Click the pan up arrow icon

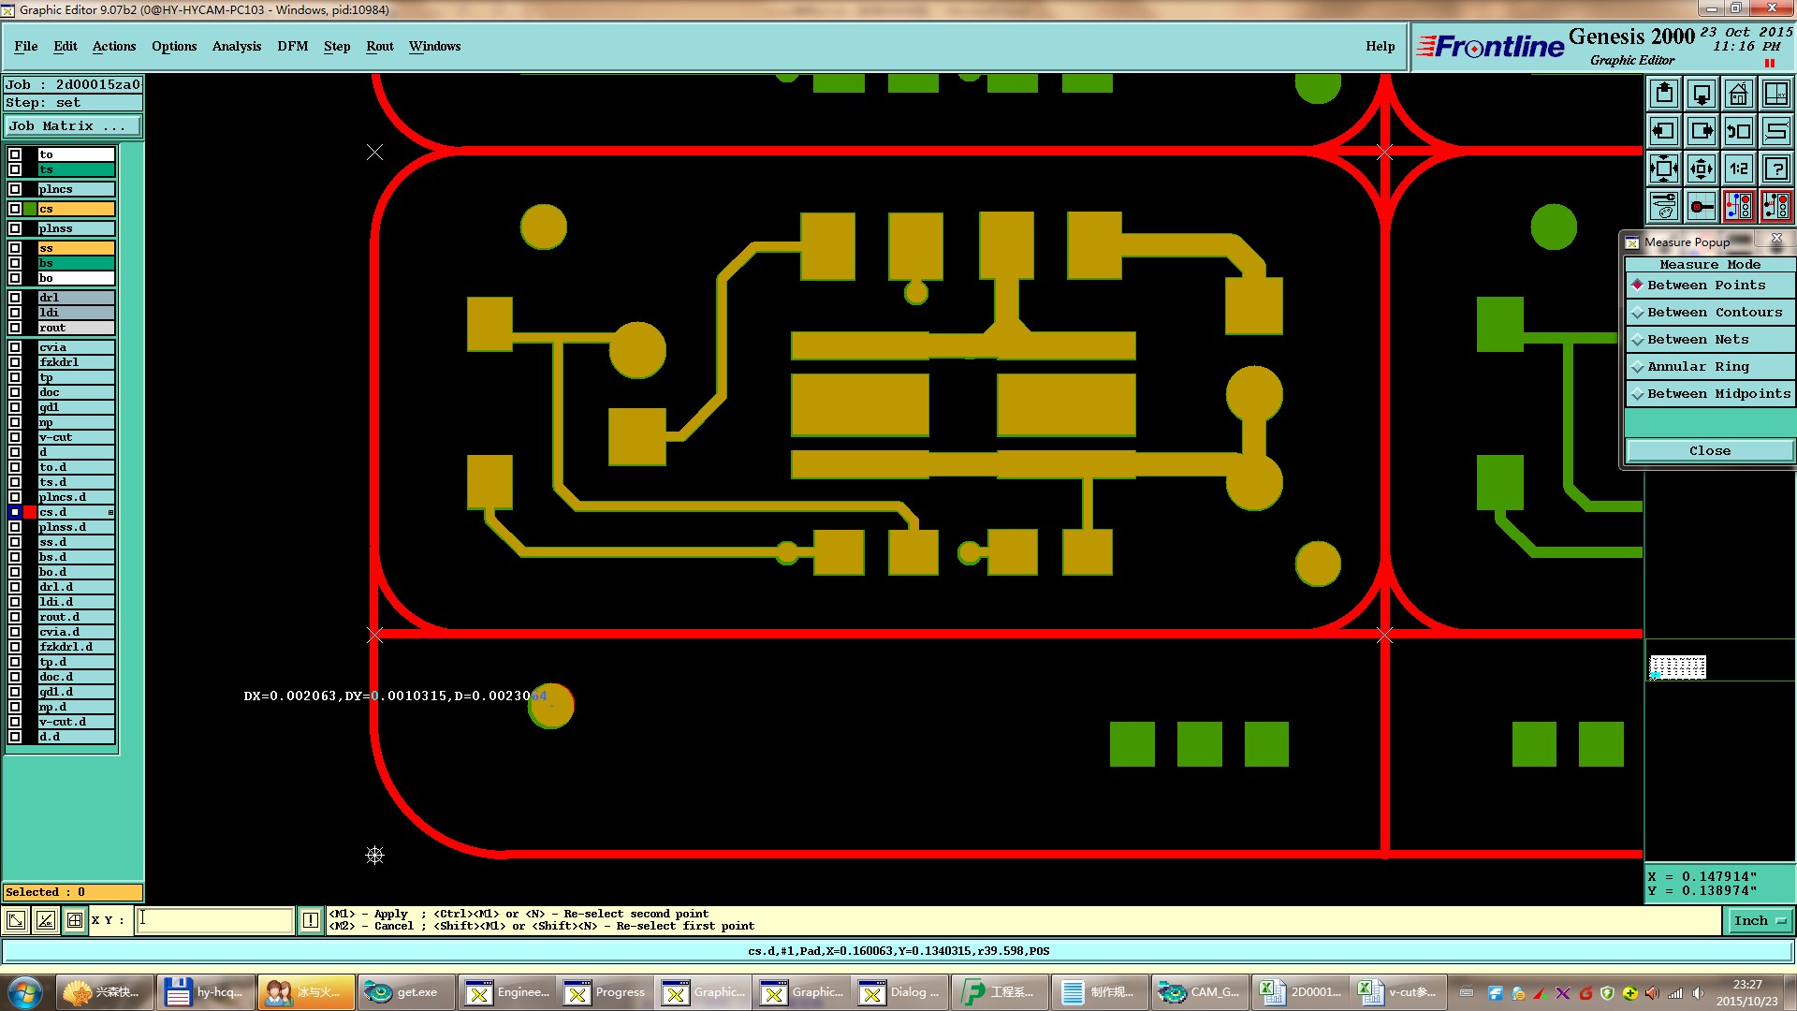click(1664, 94)
